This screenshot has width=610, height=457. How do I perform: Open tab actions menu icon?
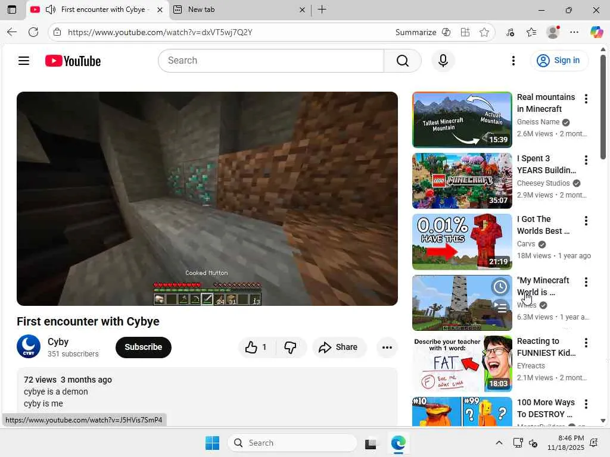[x=12, y=10]
